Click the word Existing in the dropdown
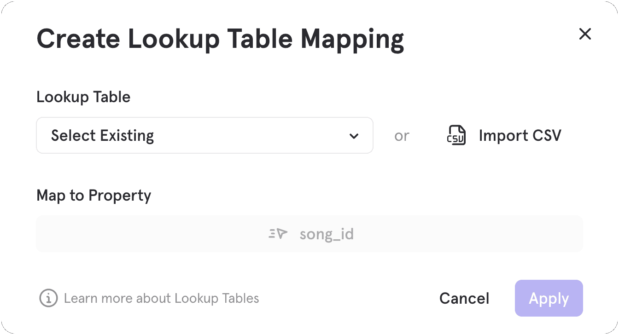619x335 pixels. [127, 136]
